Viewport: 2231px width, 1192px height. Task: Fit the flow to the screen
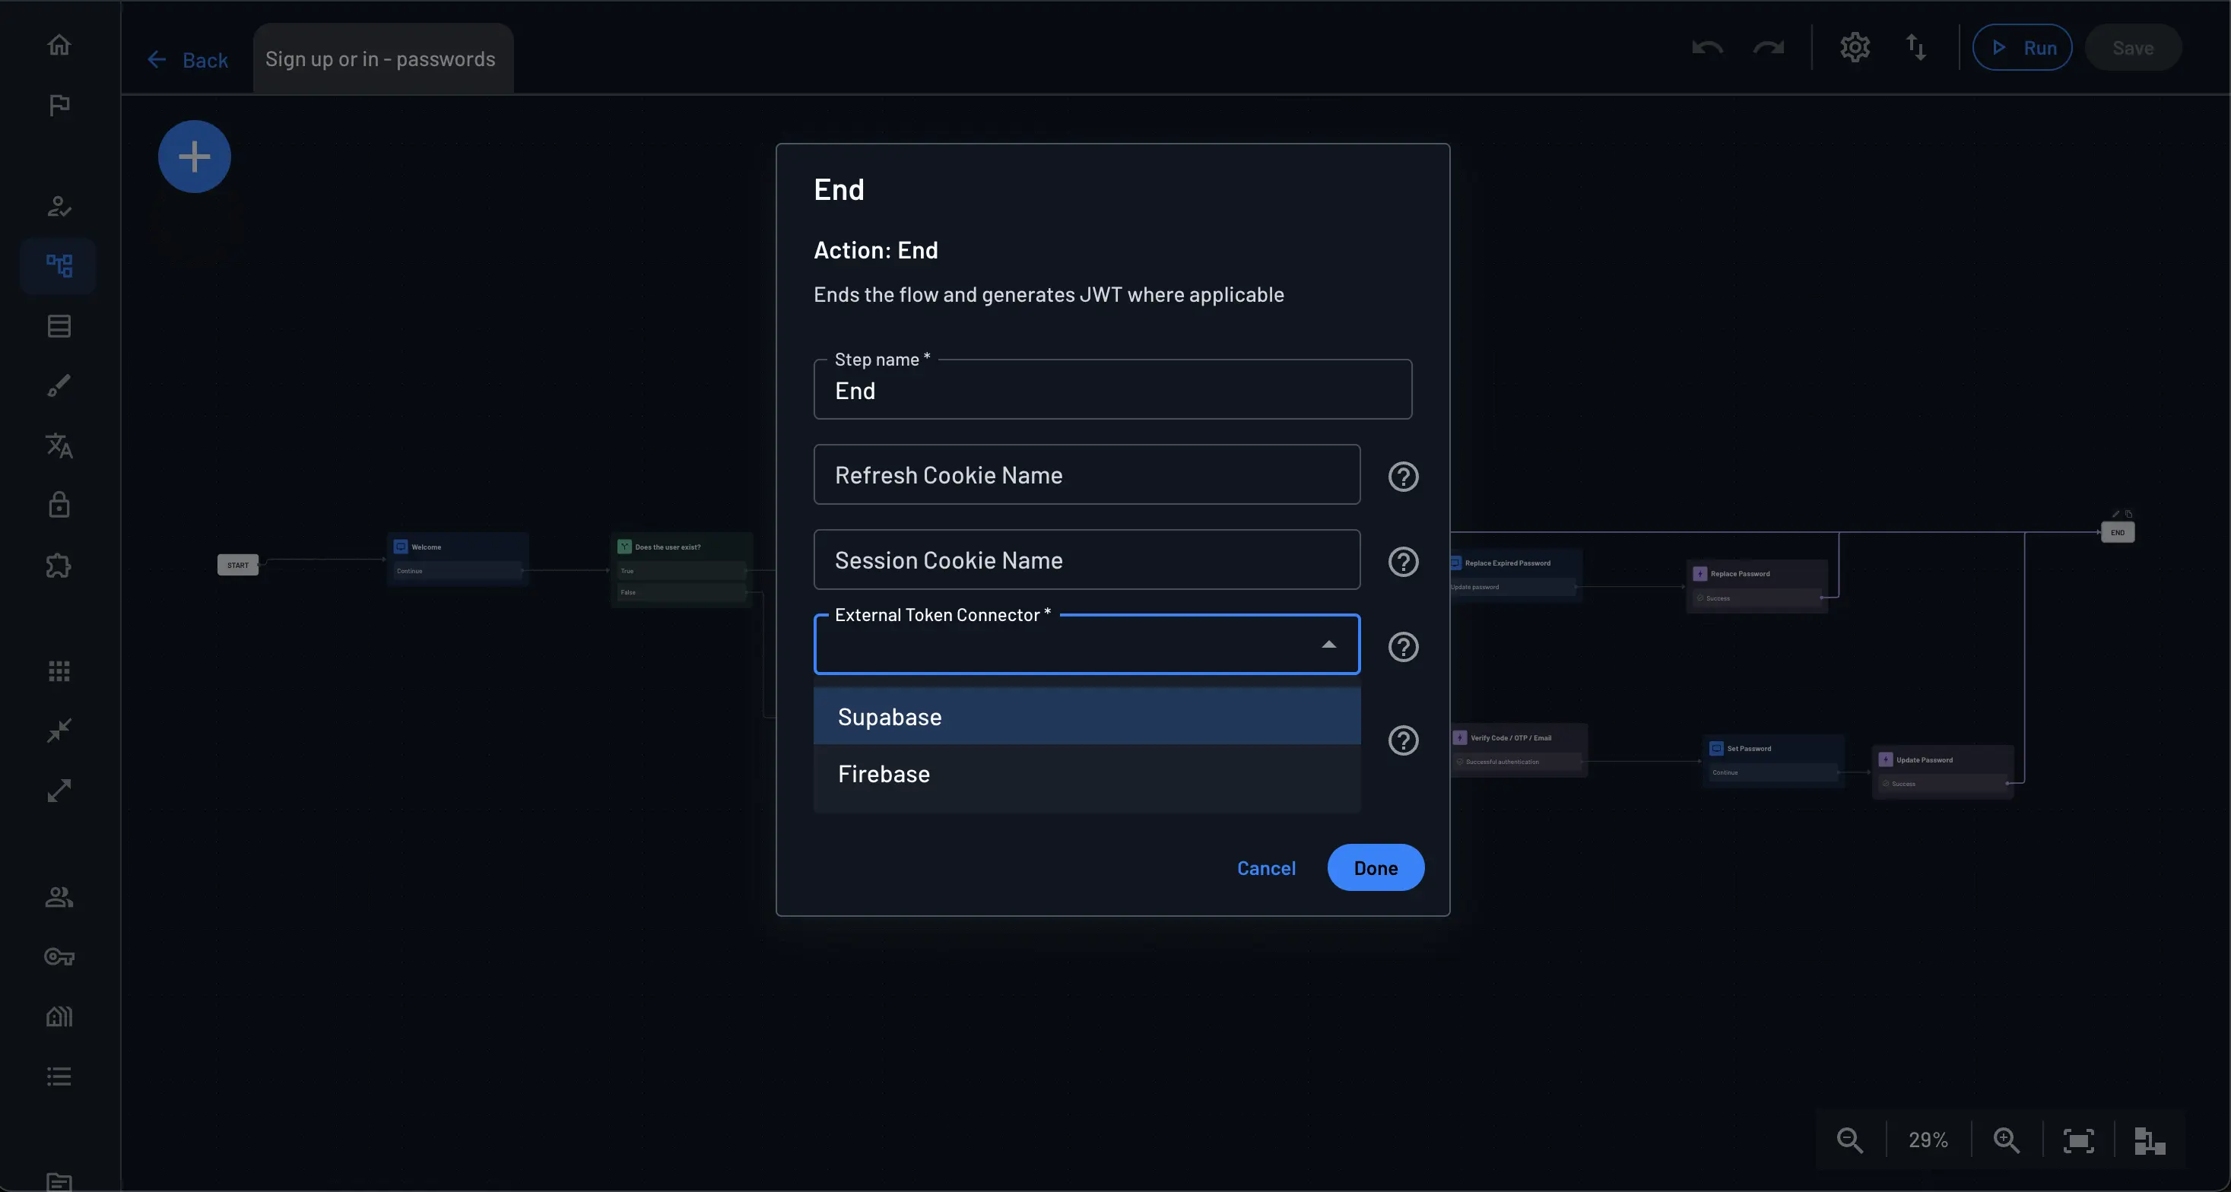pos(2079,1140)
